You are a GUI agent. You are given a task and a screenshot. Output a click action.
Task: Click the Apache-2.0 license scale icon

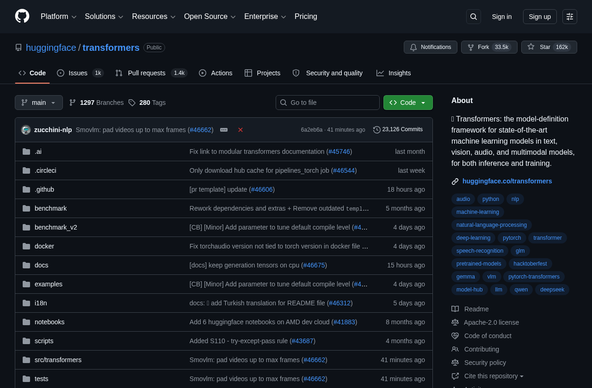click(x=455, y=322)
